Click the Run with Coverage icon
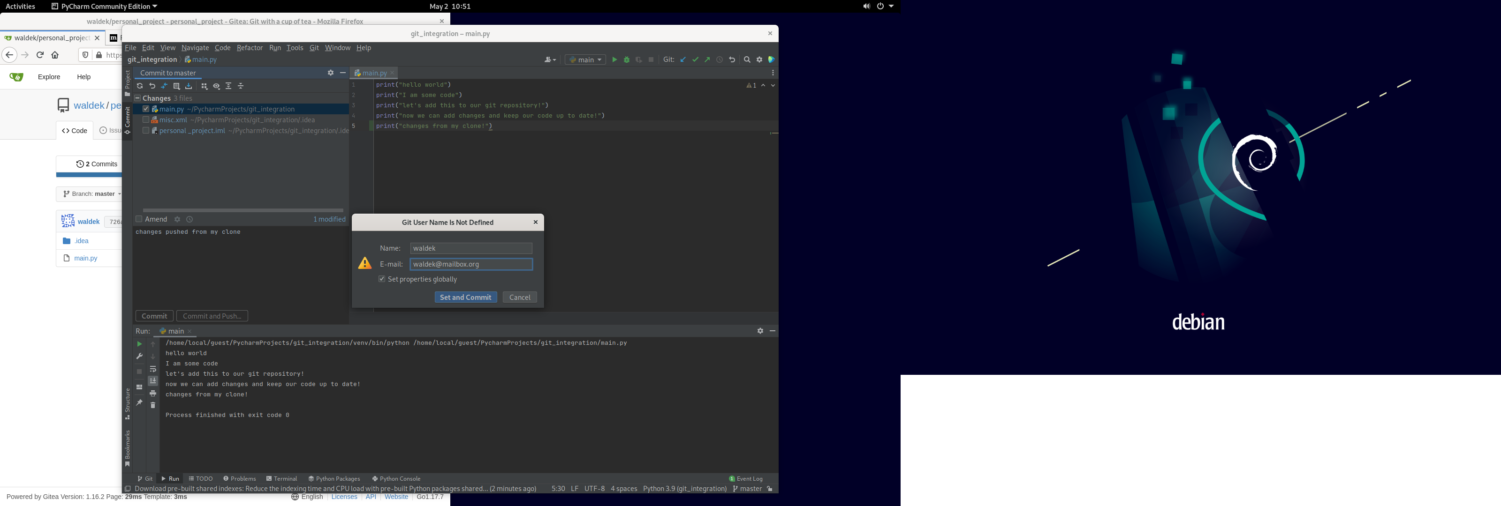 tap(639, 60)
